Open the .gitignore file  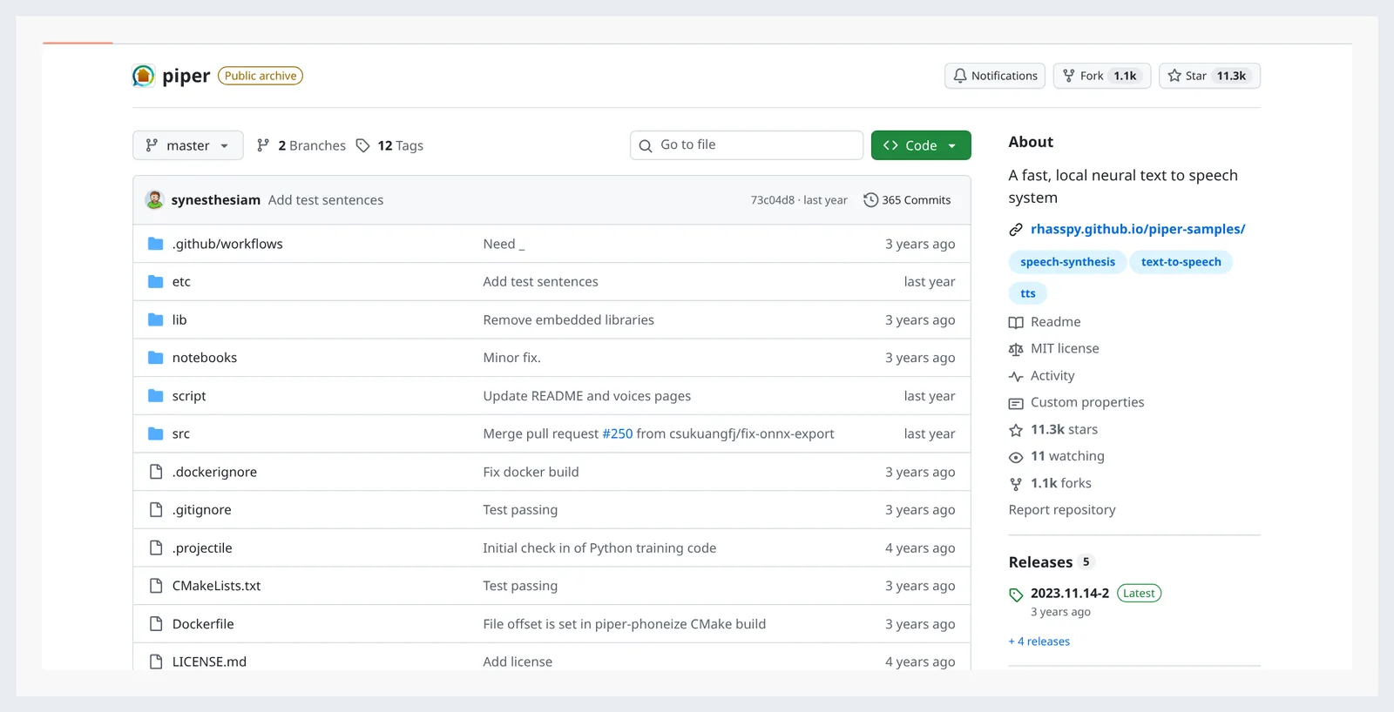pyautogui.click(x=202, y=510)
